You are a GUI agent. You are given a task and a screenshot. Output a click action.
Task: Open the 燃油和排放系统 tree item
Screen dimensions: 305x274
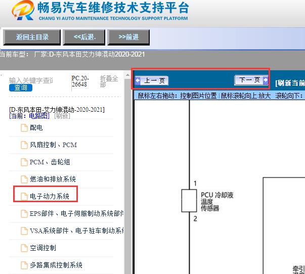click(53, 179)
